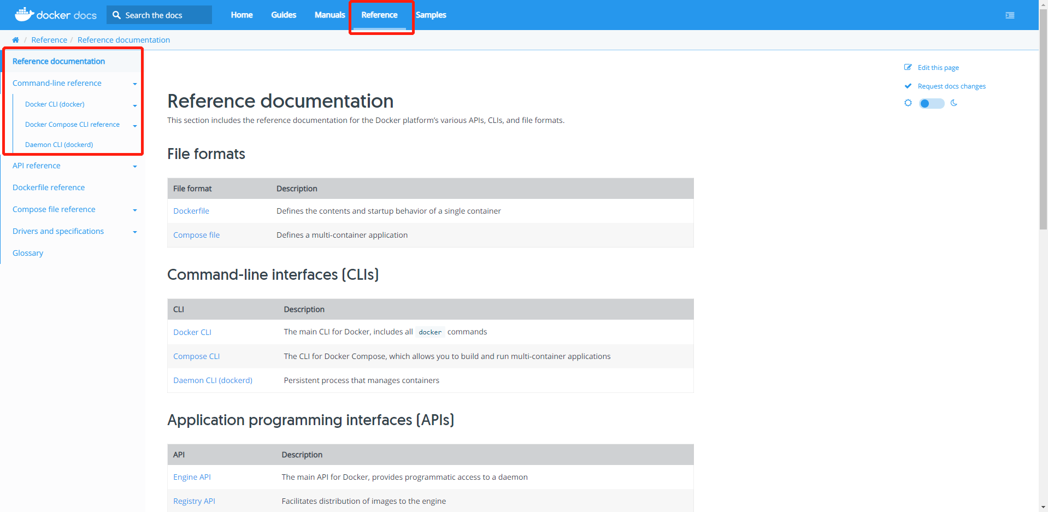Image resolution: width=1048 pixels, height=512 pixels.
Task: Open the Manuals tab
Action: [329, 15]
